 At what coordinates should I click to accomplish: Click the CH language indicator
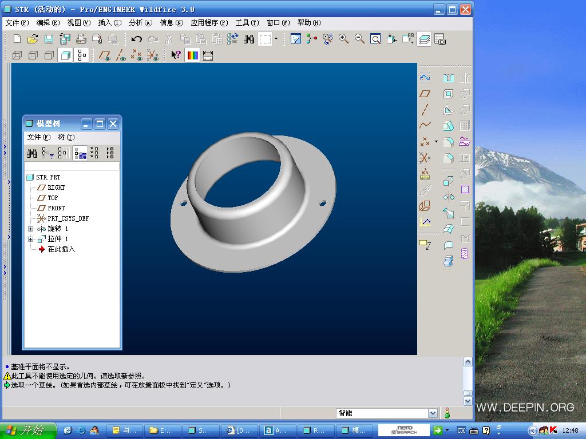tap(461, 430)
